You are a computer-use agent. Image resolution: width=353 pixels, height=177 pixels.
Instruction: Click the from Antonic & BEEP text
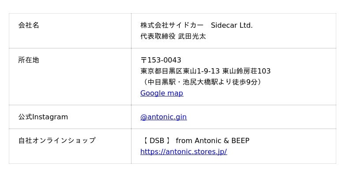tap(212, 141)
